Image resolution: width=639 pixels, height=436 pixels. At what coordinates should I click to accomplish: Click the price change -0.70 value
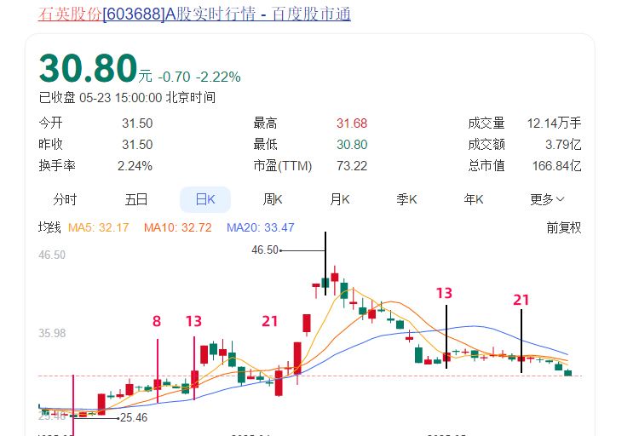coord(174,77)
